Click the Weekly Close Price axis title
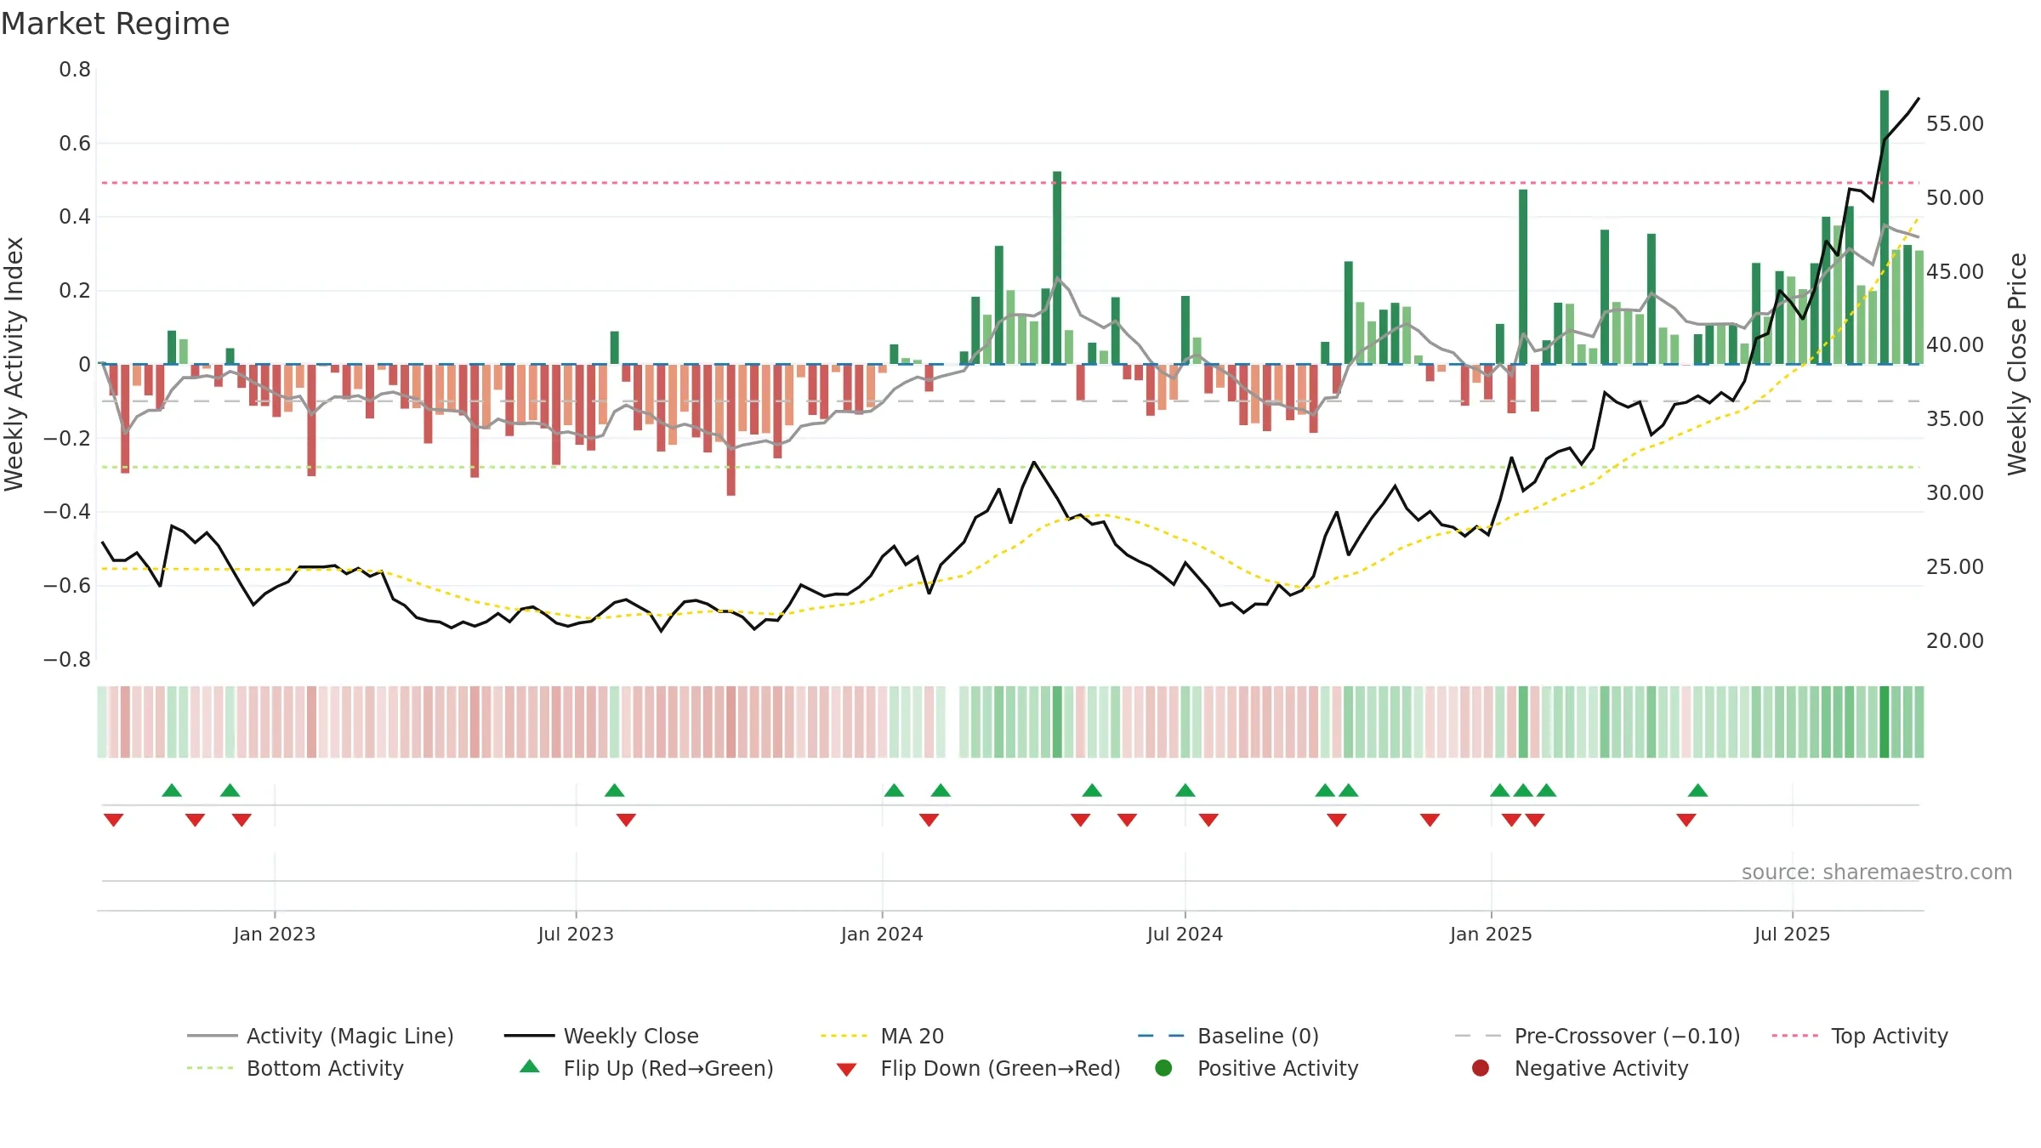 point(2017,364)
